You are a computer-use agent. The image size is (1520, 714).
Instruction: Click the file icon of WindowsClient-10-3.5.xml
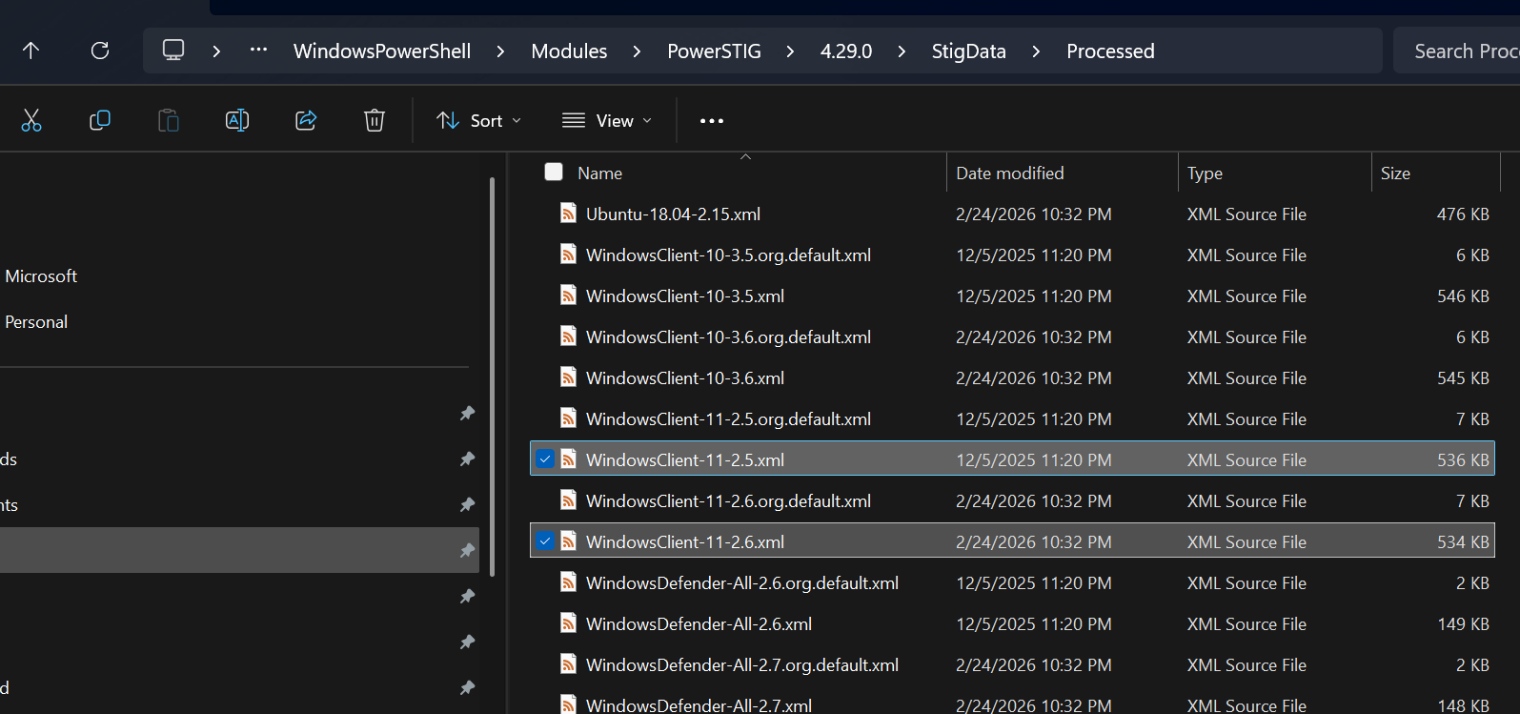coord(568,295)
